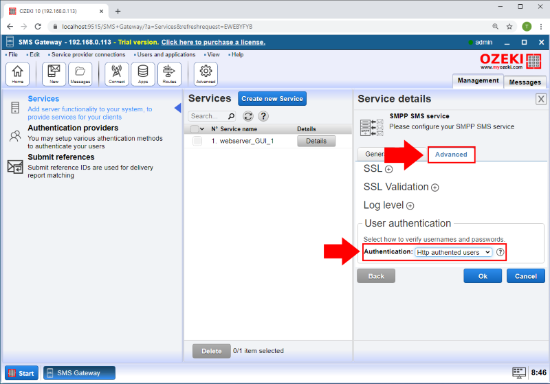This screenshot has width=550, height=384.
Task: Open Details for webserver_GUI_1
Action: [x=316, y=141]
